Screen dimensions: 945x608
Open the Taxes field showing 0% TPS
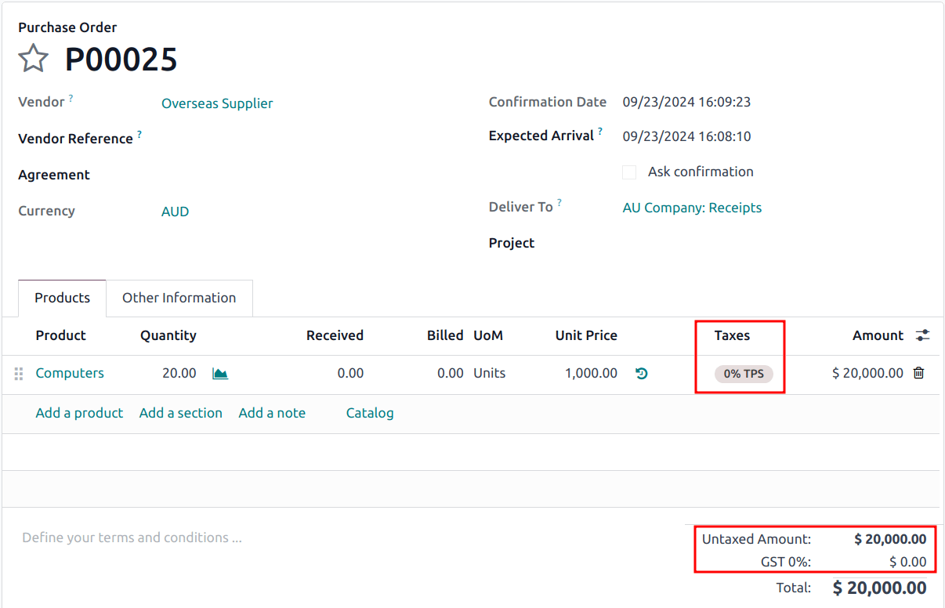click(742, 374)
